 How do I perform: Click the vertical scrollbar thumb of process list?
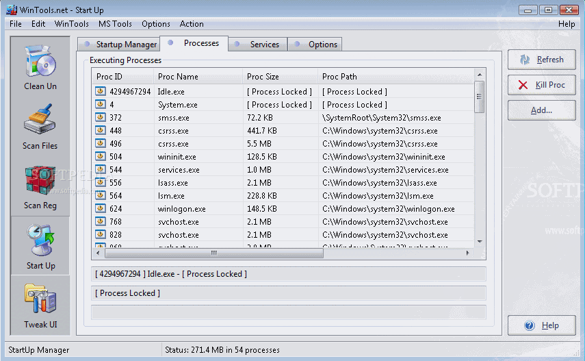[x=480, y=97]
